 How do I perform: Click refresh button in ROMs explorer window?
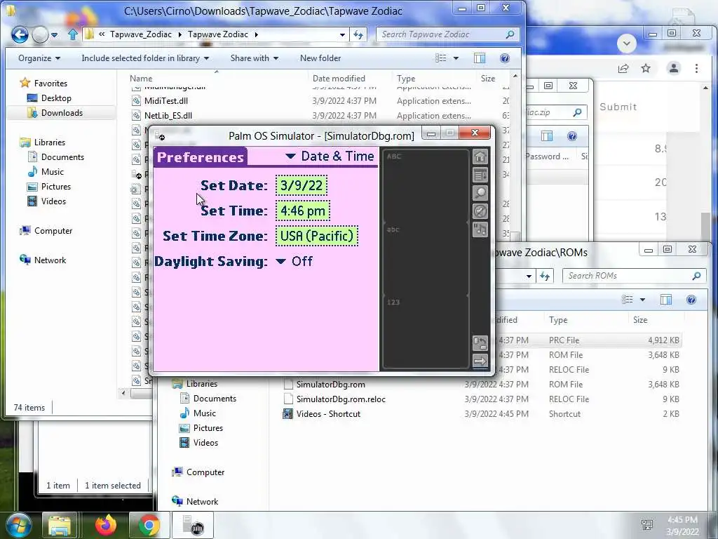(x=544, y=276)
